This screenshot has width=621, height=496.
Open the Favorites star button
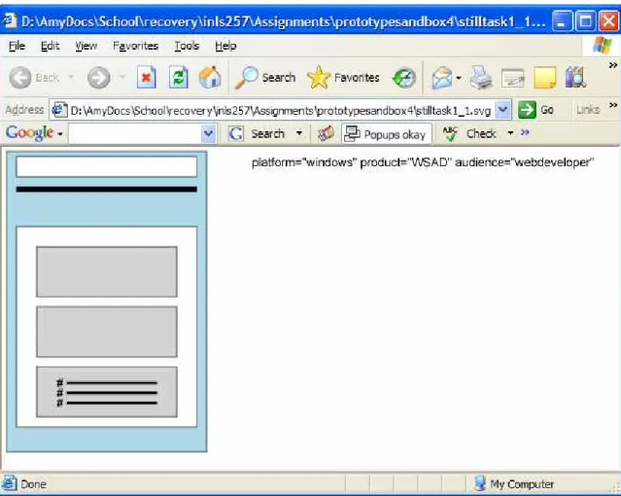[343, 77]
